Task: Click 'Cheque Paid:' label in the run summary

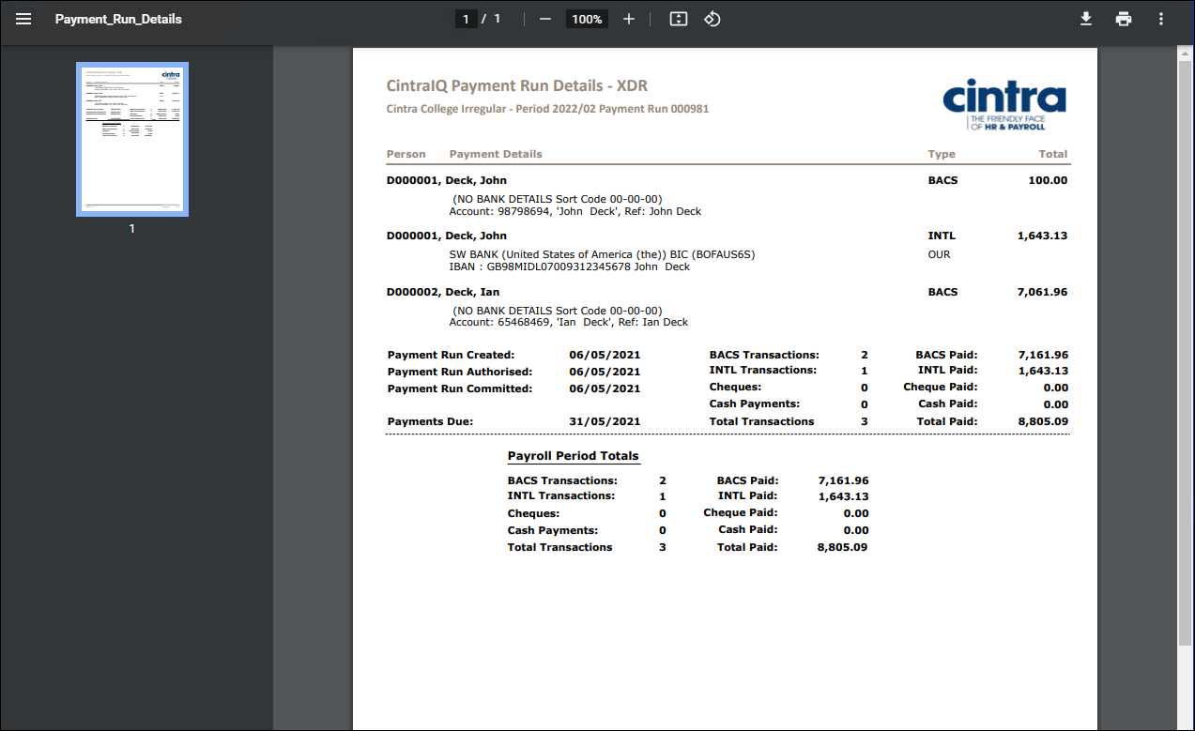Action: click(941, 387)
